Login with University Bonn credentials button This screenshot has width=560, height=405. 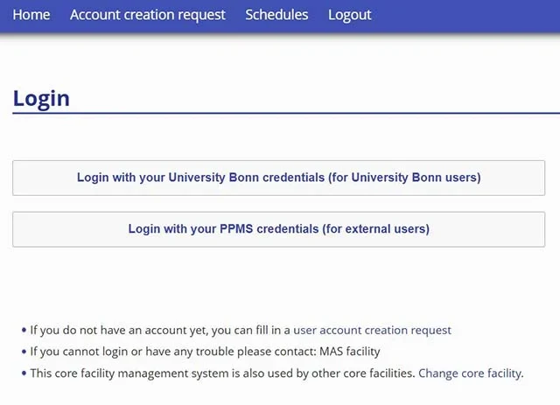[278, 178]
